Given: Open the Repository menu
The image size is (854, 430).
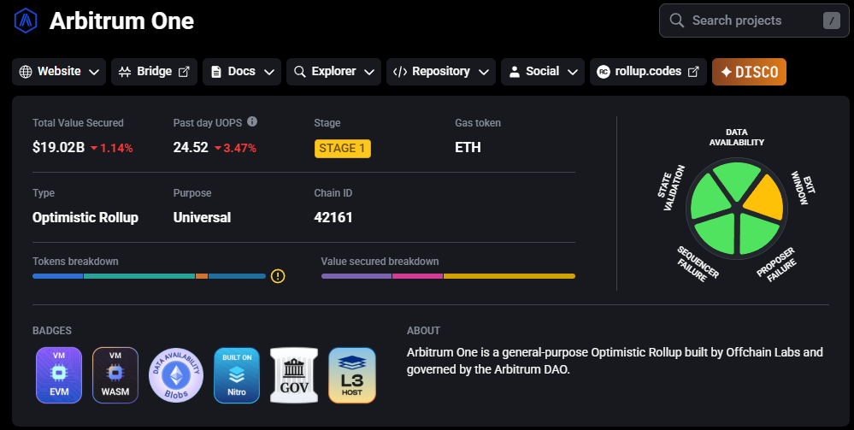Looking at the screenshot, I should [x=441, y=72].
